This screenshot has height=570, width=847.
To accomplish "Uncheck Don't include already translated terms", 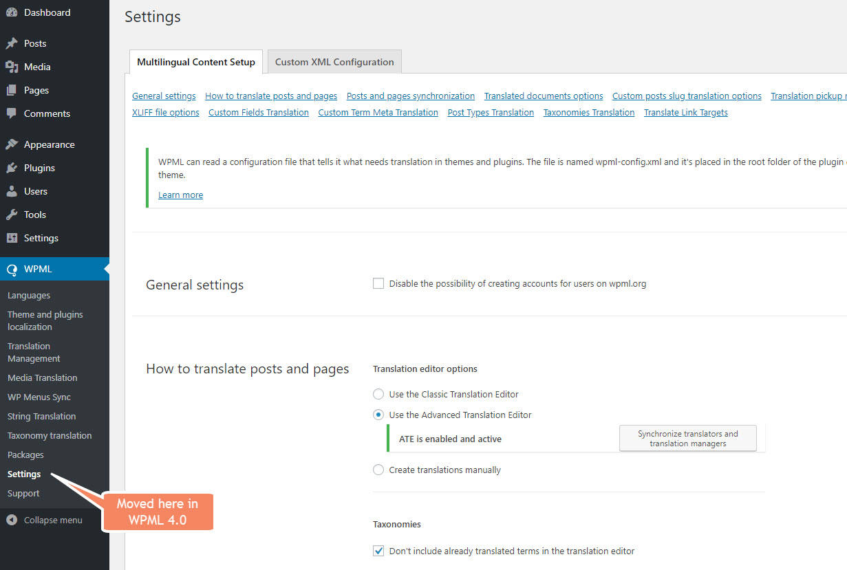I will [x=378, y=551].
